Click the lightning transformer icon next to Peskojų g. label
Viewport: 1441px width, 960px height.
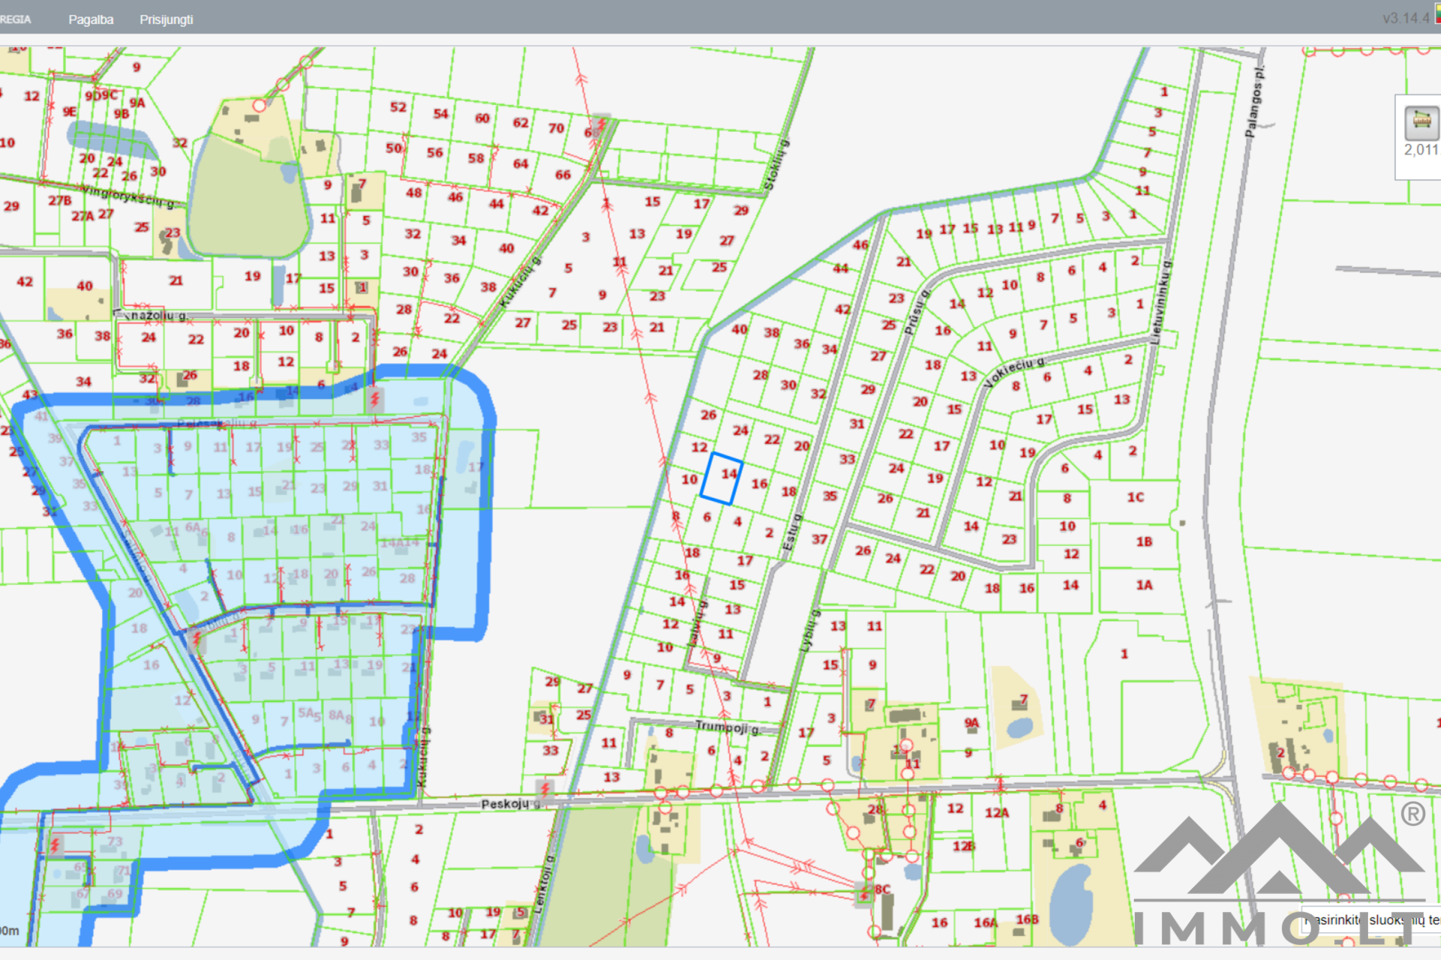546,789
